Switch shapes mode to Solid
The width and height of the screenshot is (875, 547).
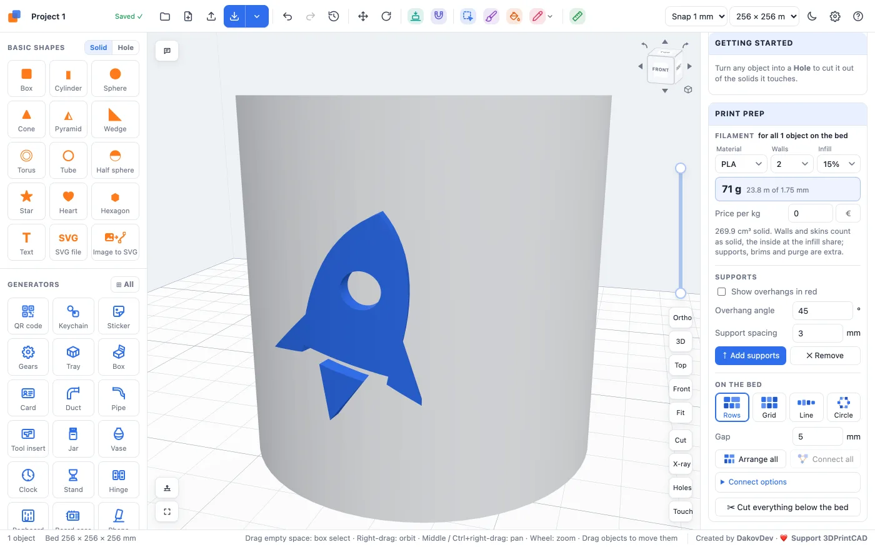coord(99,48)
